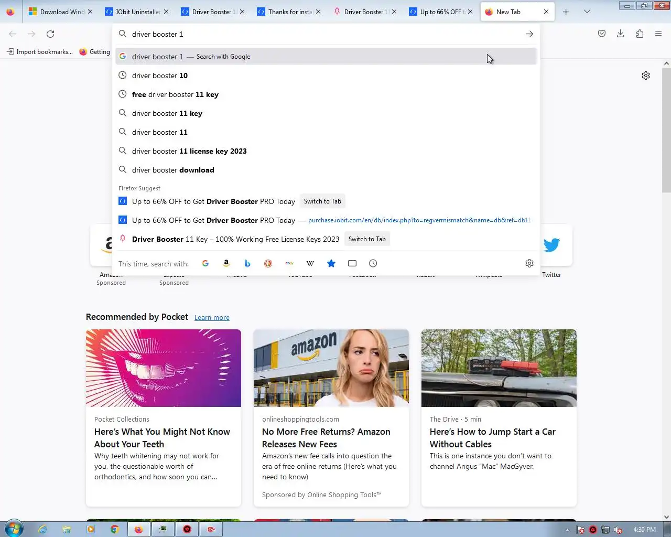This screenshot has width=671, height=537.
Task: Select 'driver booster 1 — Search with Google' suggestion
Action: click(326, 57)
